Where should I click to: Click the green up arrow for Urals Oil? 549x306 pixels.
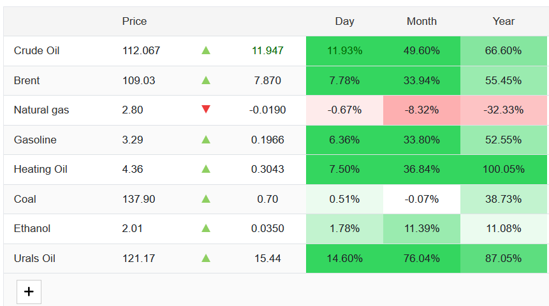pos(205,258)
